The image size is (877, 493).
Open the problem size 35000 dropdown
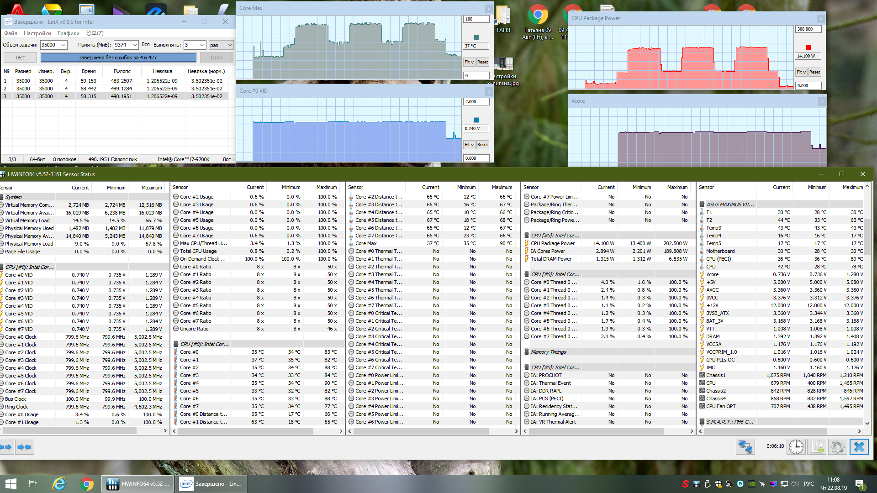63,45
